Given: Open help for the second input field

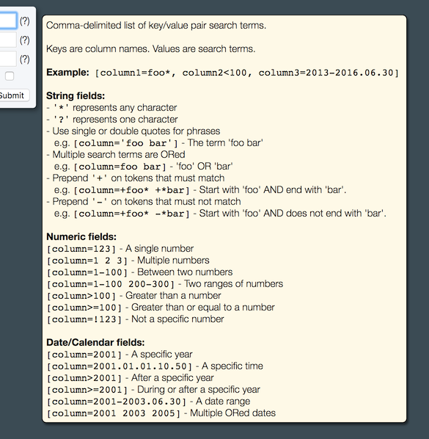Looking at the screenshot, I should tap(25, 40).
